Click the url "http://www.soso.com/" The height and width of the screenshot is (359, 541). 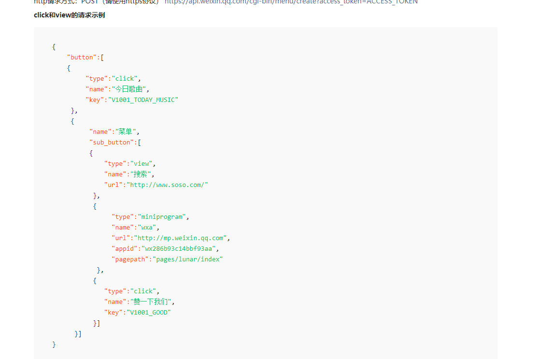(x=167, y=185)
